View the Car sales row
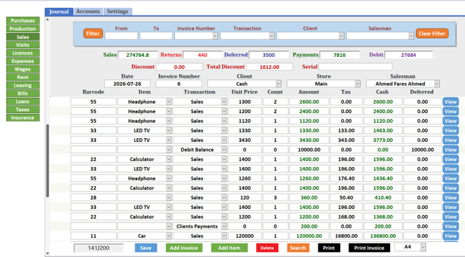The height and width of the screenshot is (257, 465). coord(451,236)
